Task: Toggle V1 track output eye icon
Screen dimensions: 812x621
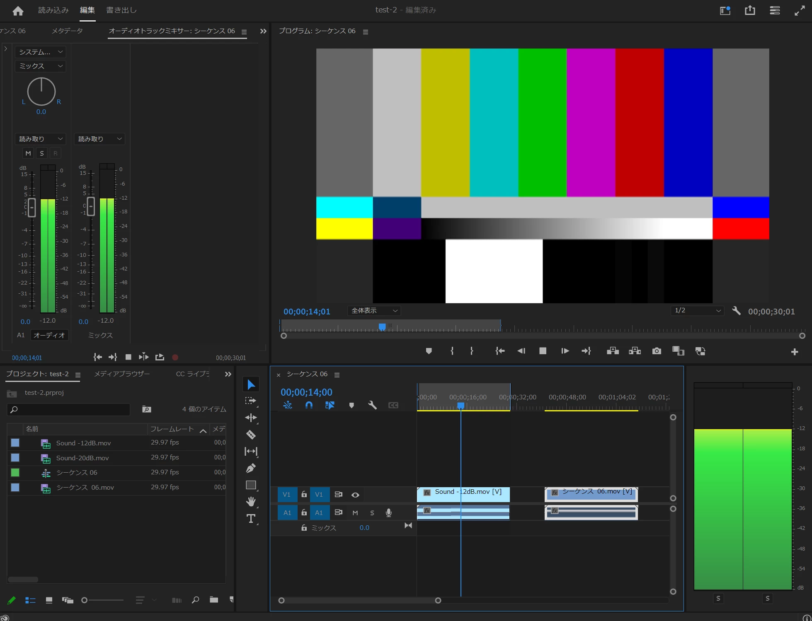Action: [355, 495]
